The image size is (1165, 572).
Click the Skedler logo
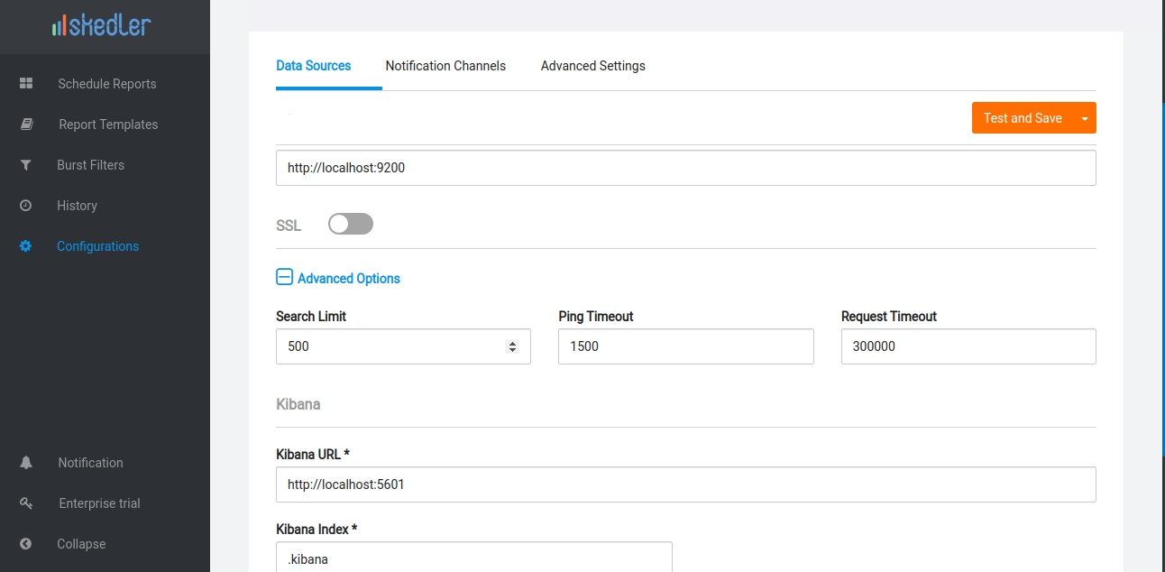tap(101, 24)
